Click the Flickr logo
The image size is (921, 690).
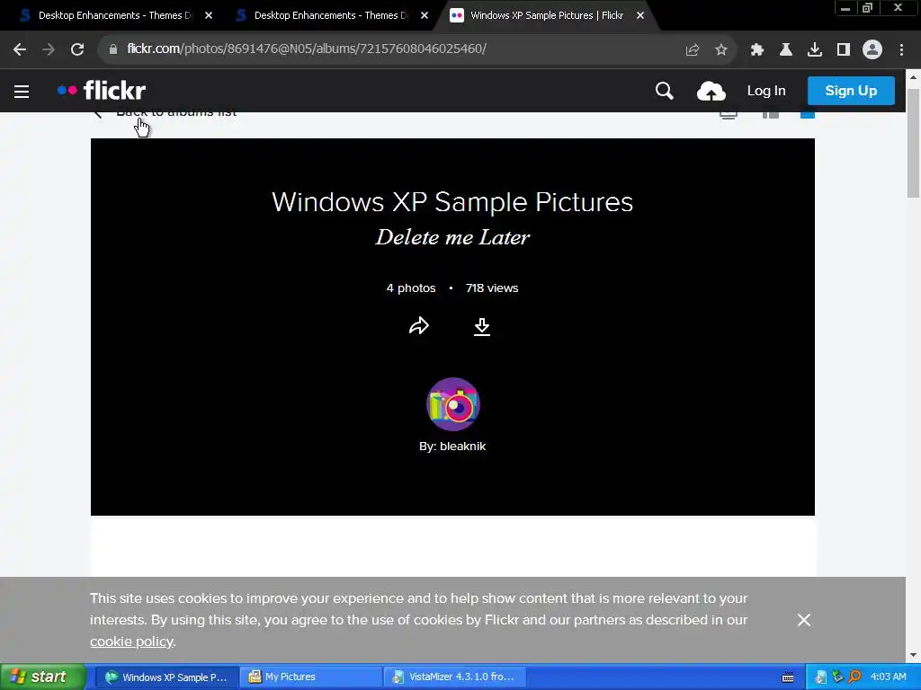[x=102, y=91]
